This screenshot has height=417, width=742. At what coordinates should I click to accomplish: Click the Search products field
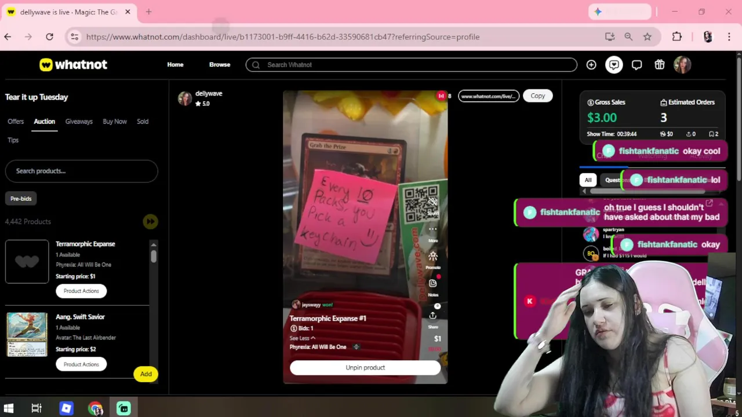(x=81, y=171)
